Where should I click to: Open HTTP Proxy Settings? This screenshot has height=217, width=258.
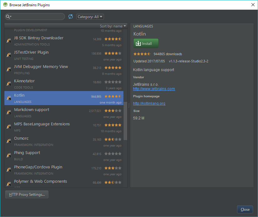point(27,194)
